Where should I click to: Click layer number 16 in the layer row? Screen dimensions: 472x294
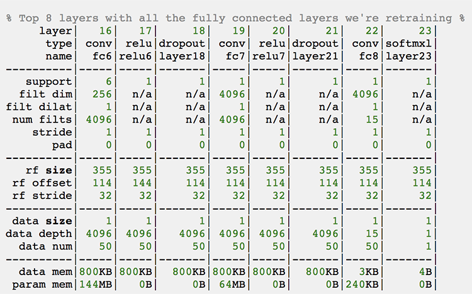[x=106, y=31]
